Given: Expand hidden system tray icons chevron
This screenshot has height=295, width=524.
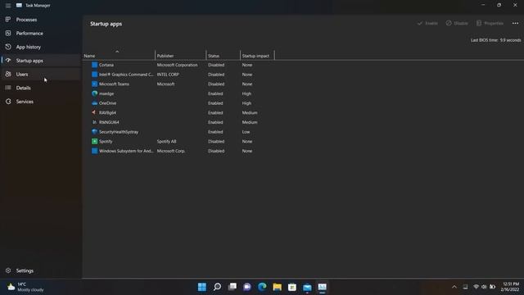Looking at the screenshot, I should (454, 287).
